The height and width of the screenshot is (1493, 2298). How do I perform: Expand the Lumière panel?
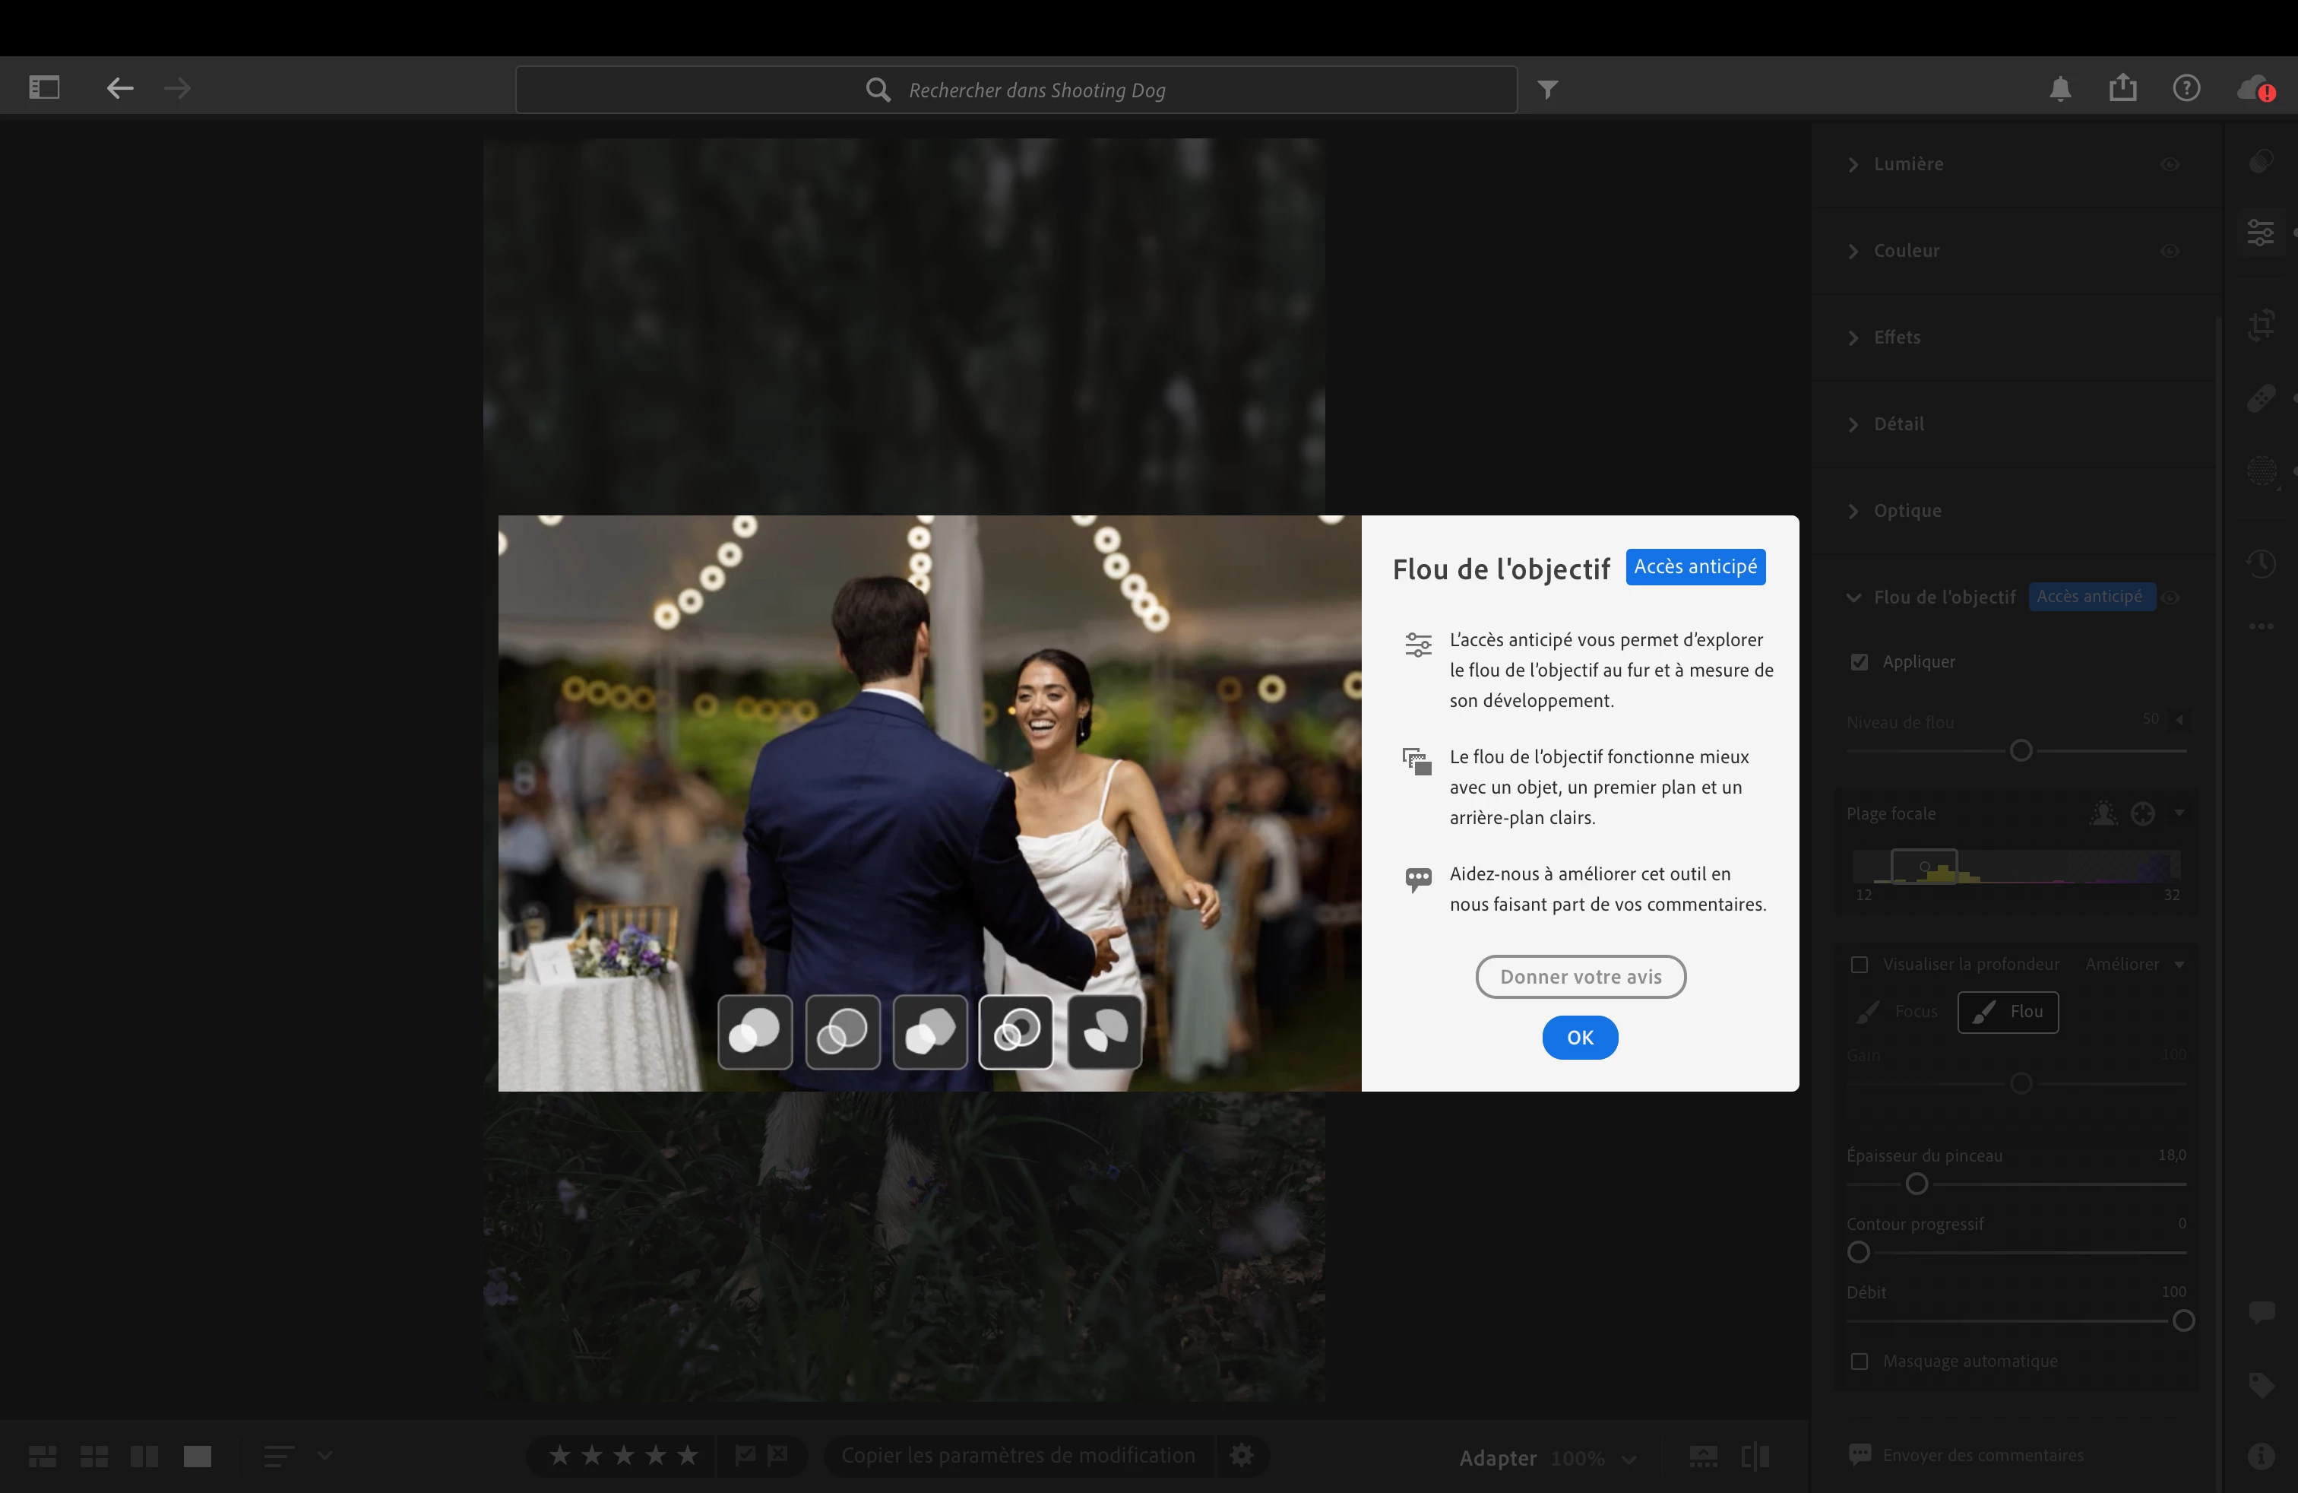(1908, 164)
